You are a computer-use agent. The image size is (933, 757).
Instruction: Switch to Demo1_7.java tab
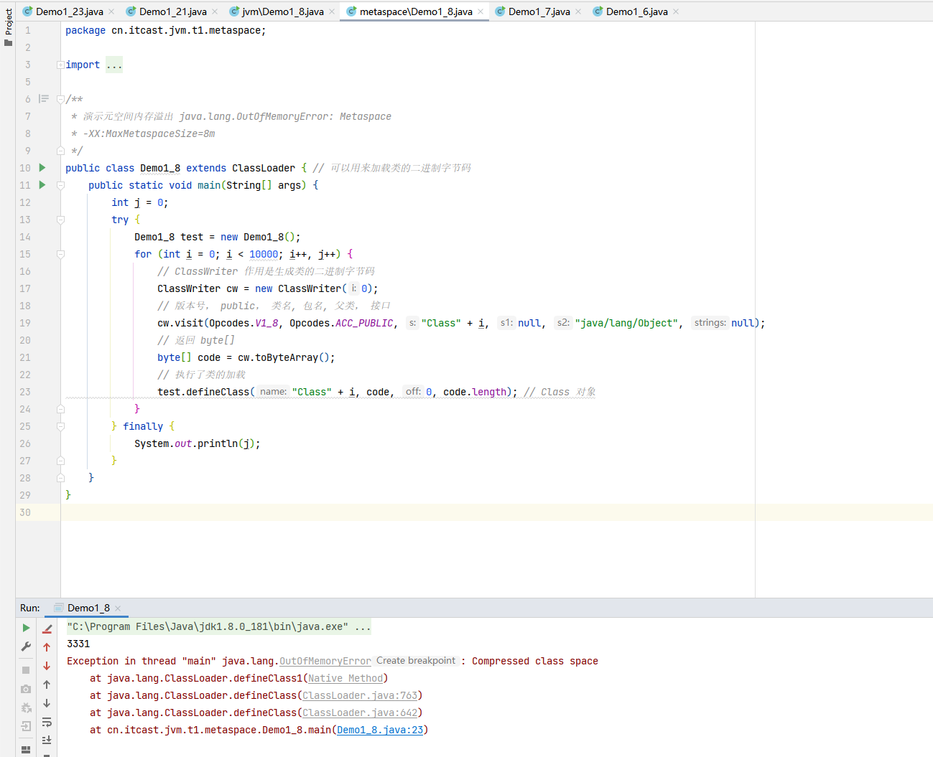point(539,11)
